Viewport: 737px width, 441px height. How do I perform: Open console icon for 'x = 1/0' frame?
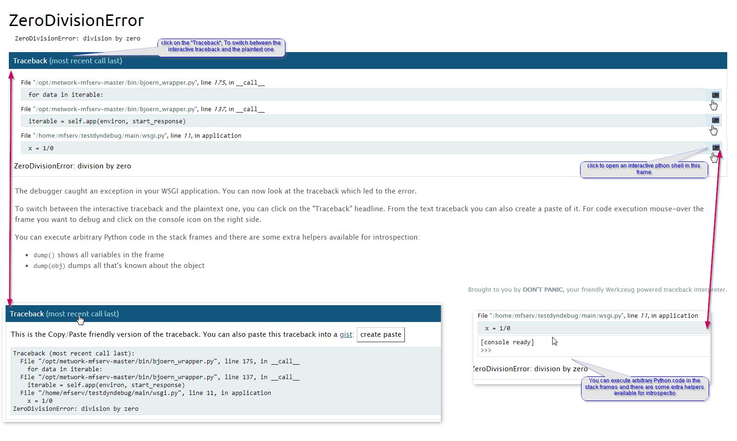coord(716,147)
